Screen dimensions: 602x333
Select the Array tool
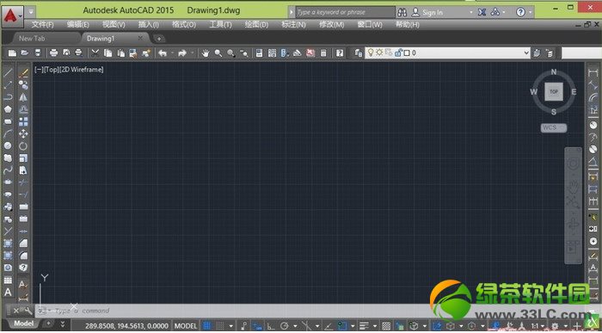pyautogui.click(x=23, y=121)
